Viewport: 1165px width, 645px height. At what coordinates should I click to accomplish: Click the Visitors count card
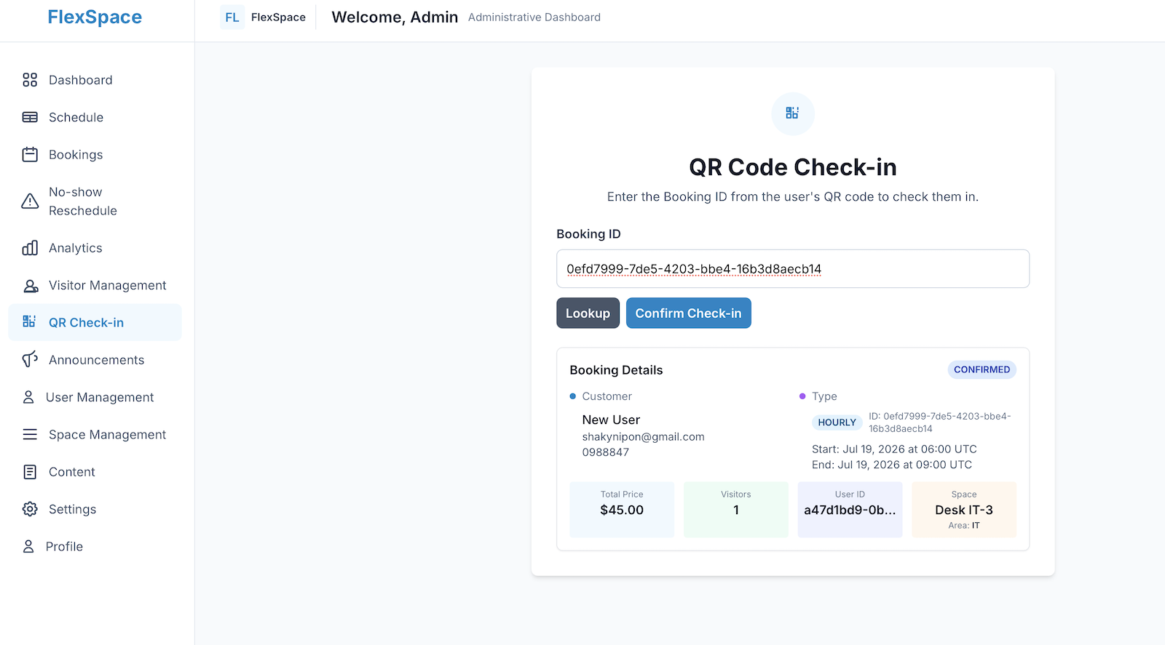735,509
